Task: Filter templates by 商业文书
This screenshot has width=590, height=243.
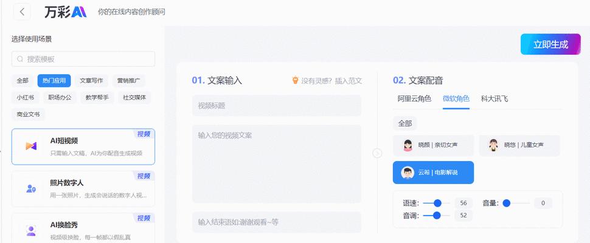Action: [x=28, y=114]
